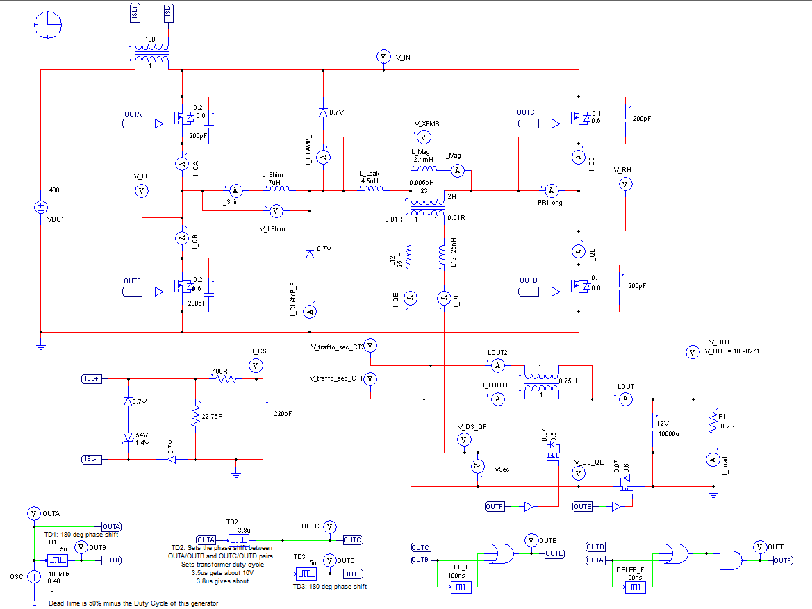Click the I_LOUT ammeter
The image size is (812, 609).
click(x=626, y=399)
